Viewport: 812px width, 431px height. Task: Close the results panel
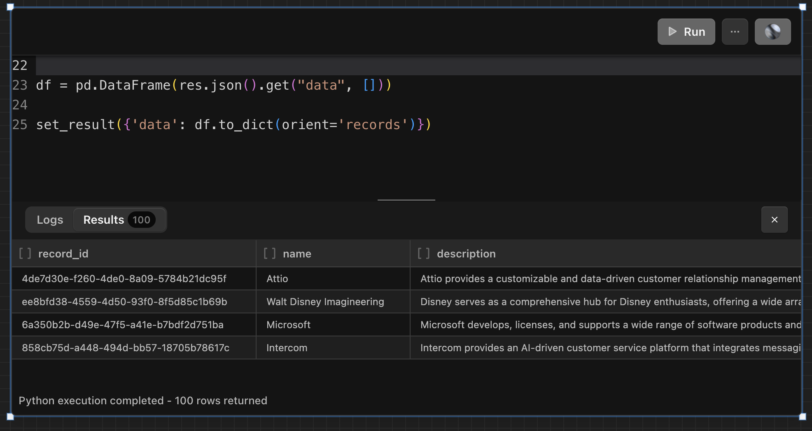774,220
